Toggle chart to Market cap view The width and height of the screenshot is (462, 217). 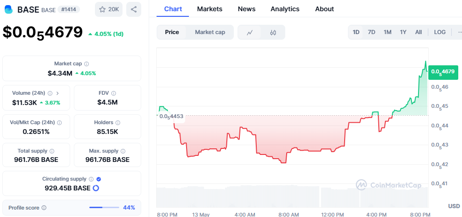210,32
